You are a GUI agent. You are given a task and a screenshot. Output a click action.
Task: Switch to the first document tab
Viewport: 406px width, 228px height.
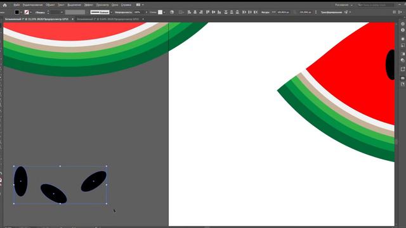[37, 19]
